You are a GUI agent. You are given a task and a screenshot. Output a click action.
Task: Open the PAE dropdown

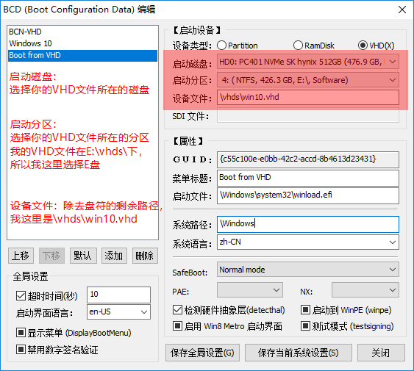pos(250,290)
